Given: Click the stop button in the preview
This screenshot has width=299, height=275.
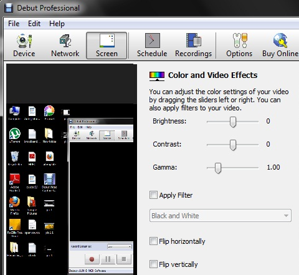Looking at the screenshot, I should click(124, 259).
